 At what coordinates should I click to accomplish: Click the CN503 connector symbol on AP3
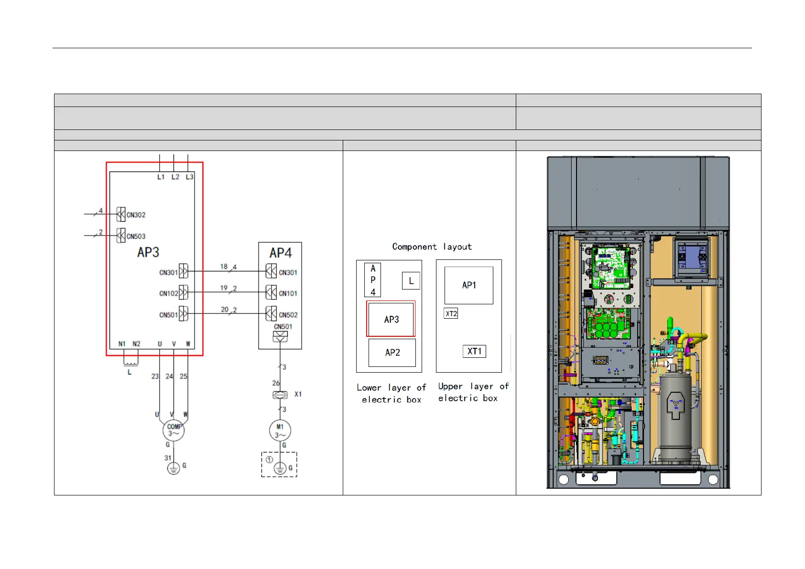121,236
